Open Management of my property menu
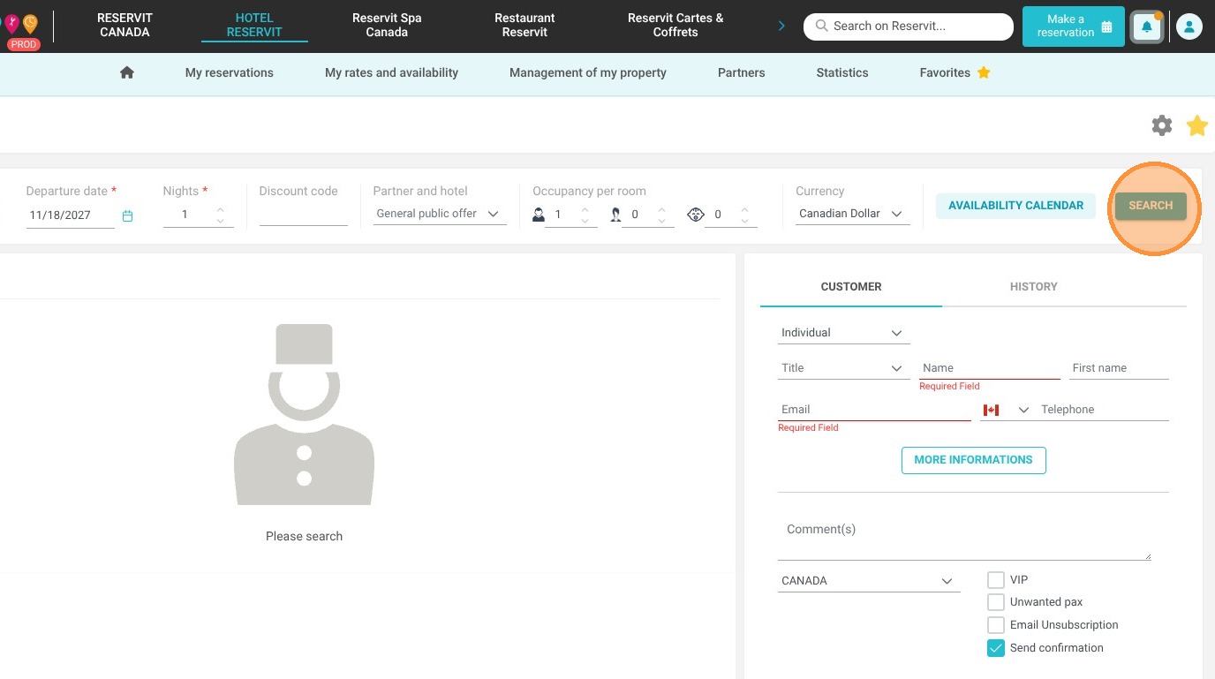Viewport: 1215px width, 679px height. pos(588,72)
